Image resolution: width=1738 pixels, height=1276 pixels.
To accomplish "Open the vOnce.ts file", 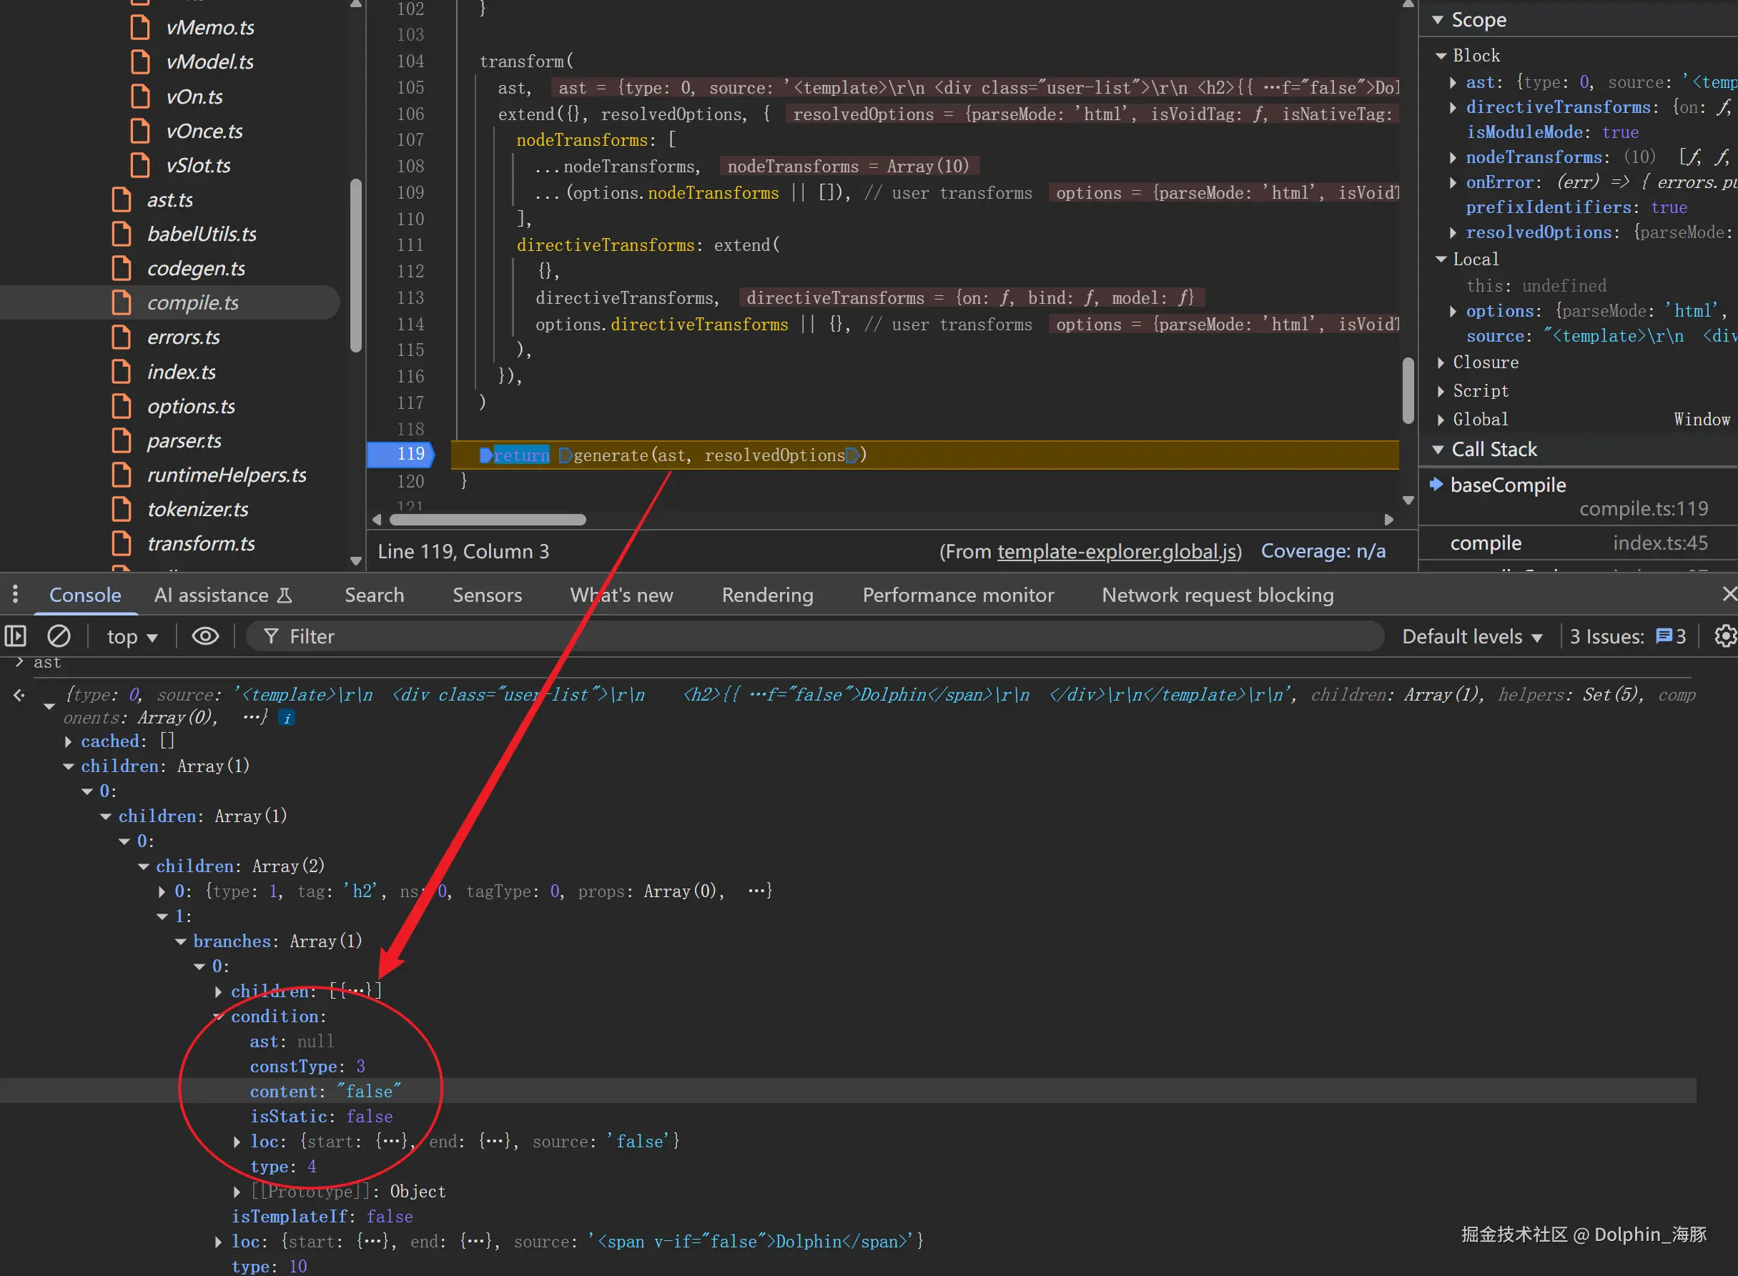I will point(204,132).
